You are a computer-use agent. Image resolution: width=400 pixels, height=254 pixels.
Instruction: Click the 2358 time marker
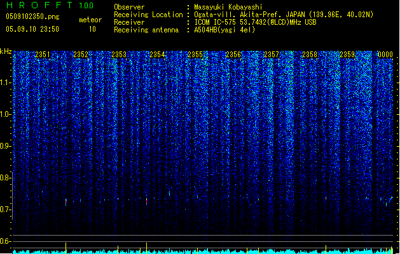(x=310, y=55)
